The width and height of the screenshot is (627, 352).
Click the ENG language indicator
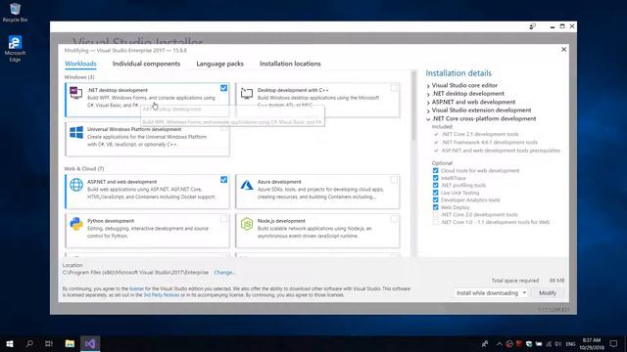[x=570, y=344]
